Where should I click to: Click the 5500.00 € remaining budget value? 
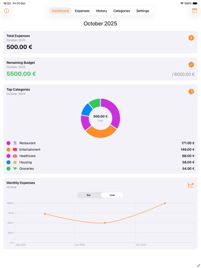pyautogui.click(x=21, y=74)
